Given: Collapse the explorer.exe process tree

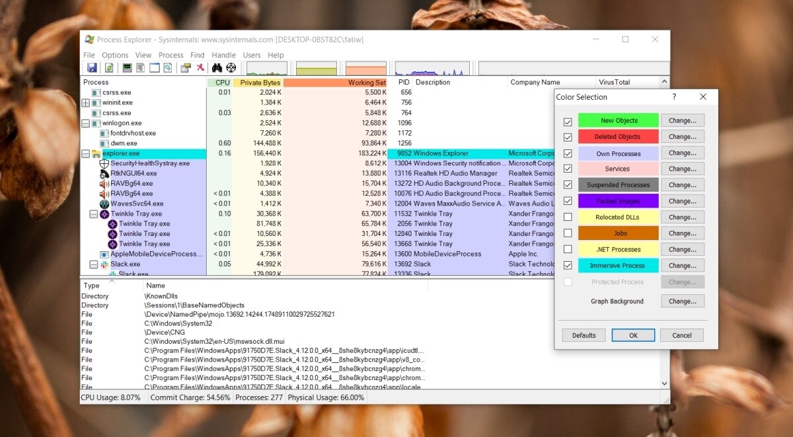Looking at the screenshot, I should (86, 153).
